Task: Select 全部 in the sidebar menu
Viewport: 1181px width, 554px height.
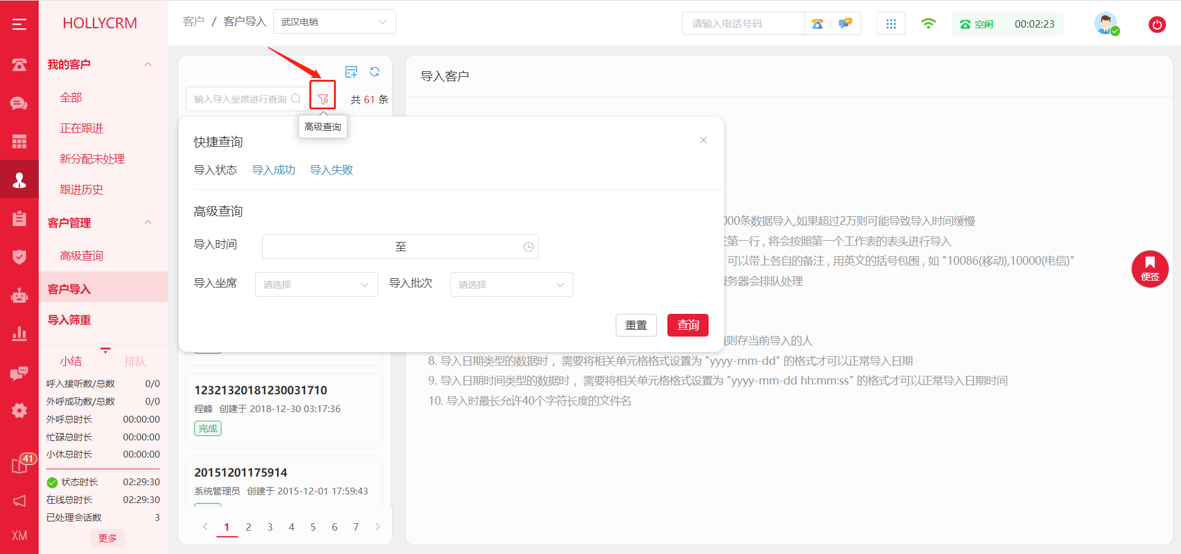Action: click(x=71, y=98)
